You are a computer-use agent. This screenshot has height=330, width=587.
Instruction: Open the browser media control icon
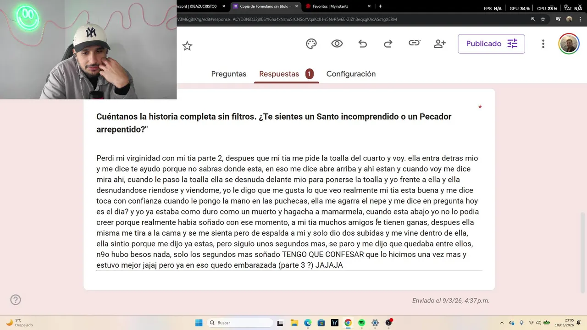click(x=558, y=19)
